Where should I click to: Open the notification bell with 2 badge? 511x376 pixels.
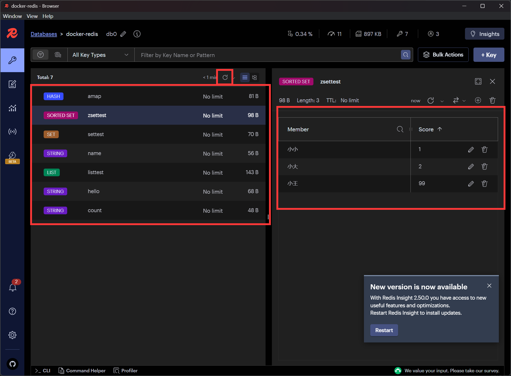[13, 286]
